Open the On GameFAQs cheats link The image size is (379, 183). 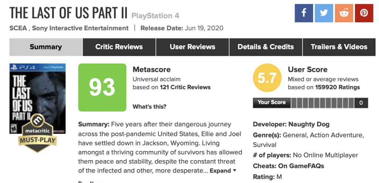301,166
